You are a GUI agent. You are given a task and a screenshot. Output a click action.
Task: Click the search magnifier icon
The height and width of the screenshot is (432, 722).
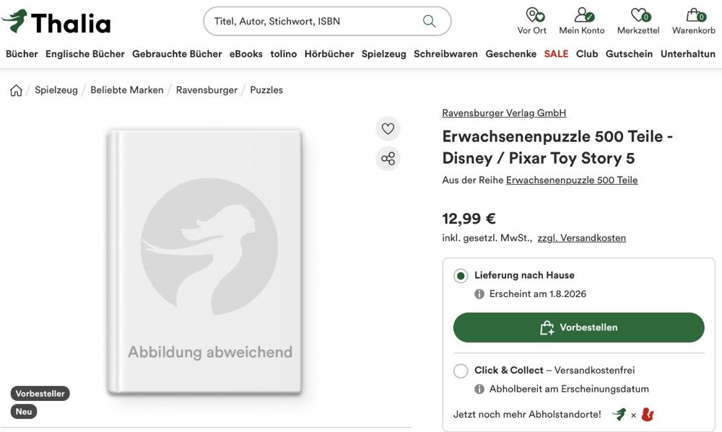[430, 21]
